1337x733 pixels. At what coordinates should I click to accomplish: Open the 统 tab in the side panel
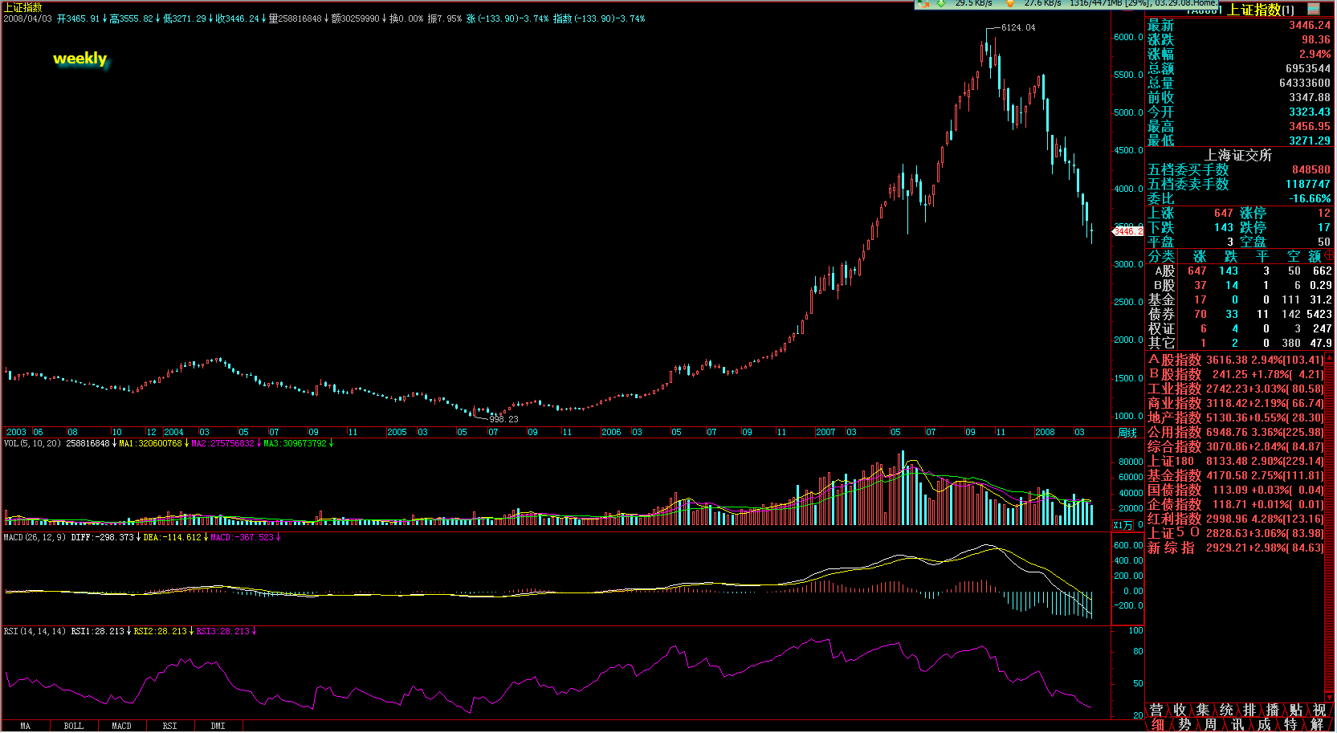[1226, 710]
